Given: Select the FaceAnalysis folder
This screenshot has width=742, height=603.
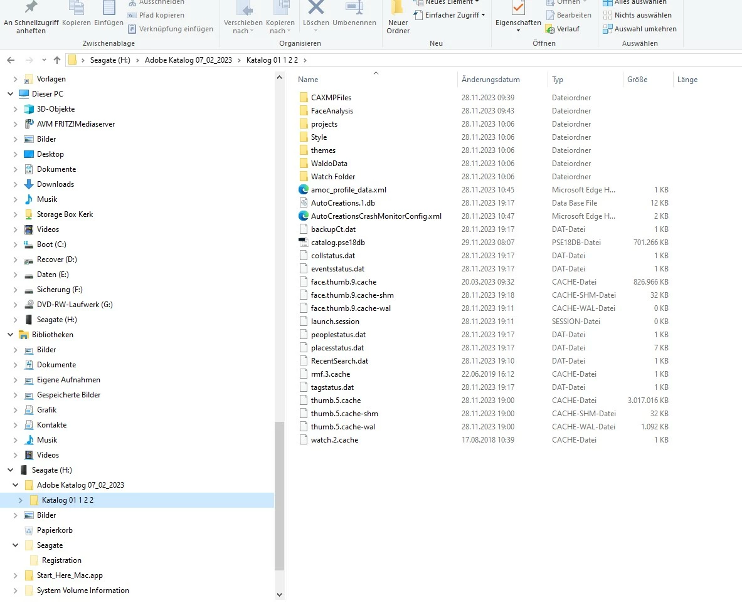Looking at the screenshot, I should (x=332, y=111).
